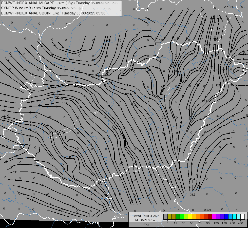Click the white swatch at the legend's end

click(x=242, y=217)
